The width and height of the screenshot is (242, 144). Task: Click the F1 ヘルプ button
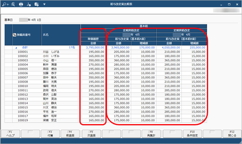click(x=11, y=133)
